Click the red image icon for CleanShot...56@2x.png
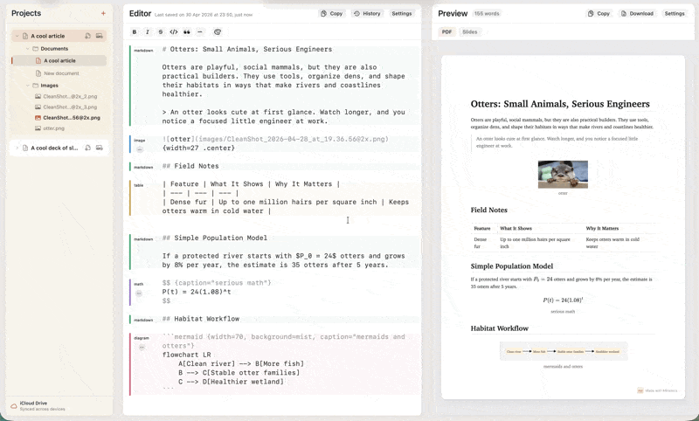699x421 pixels. (x=38, y=118)
